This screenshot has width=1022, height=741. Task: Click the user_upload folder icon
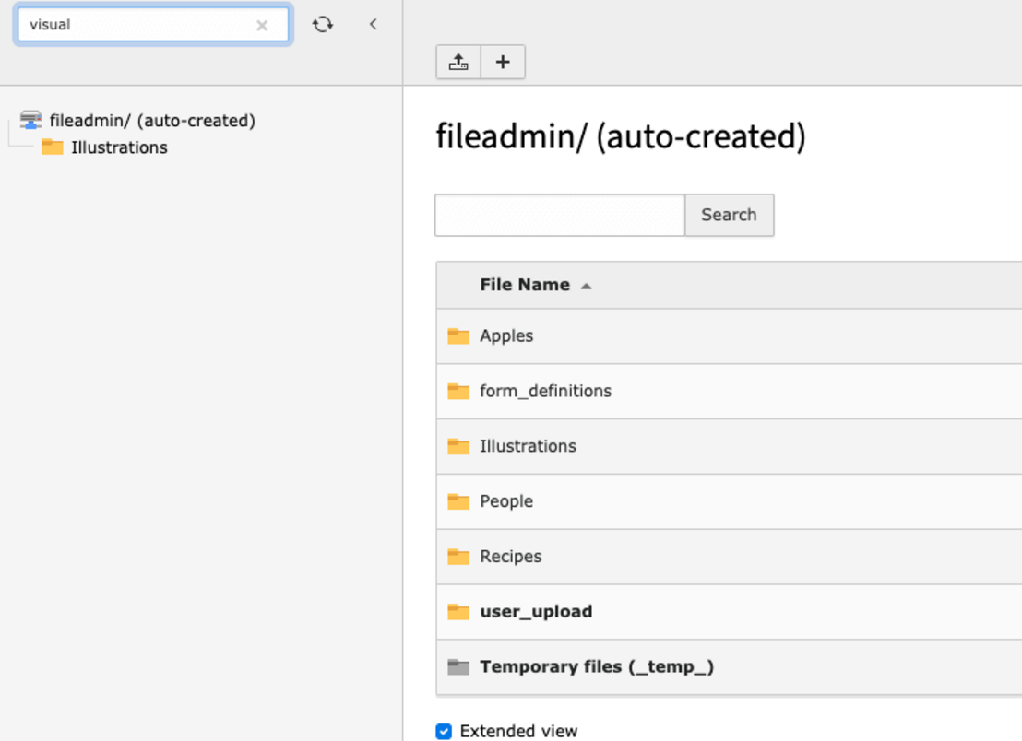[x=458, y=611]
